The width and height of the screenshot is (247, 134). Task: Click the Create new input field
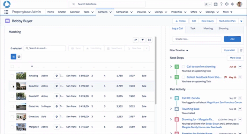(x=197, y=39)
